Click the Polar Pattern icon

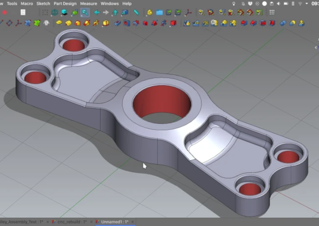click(205, 23)
